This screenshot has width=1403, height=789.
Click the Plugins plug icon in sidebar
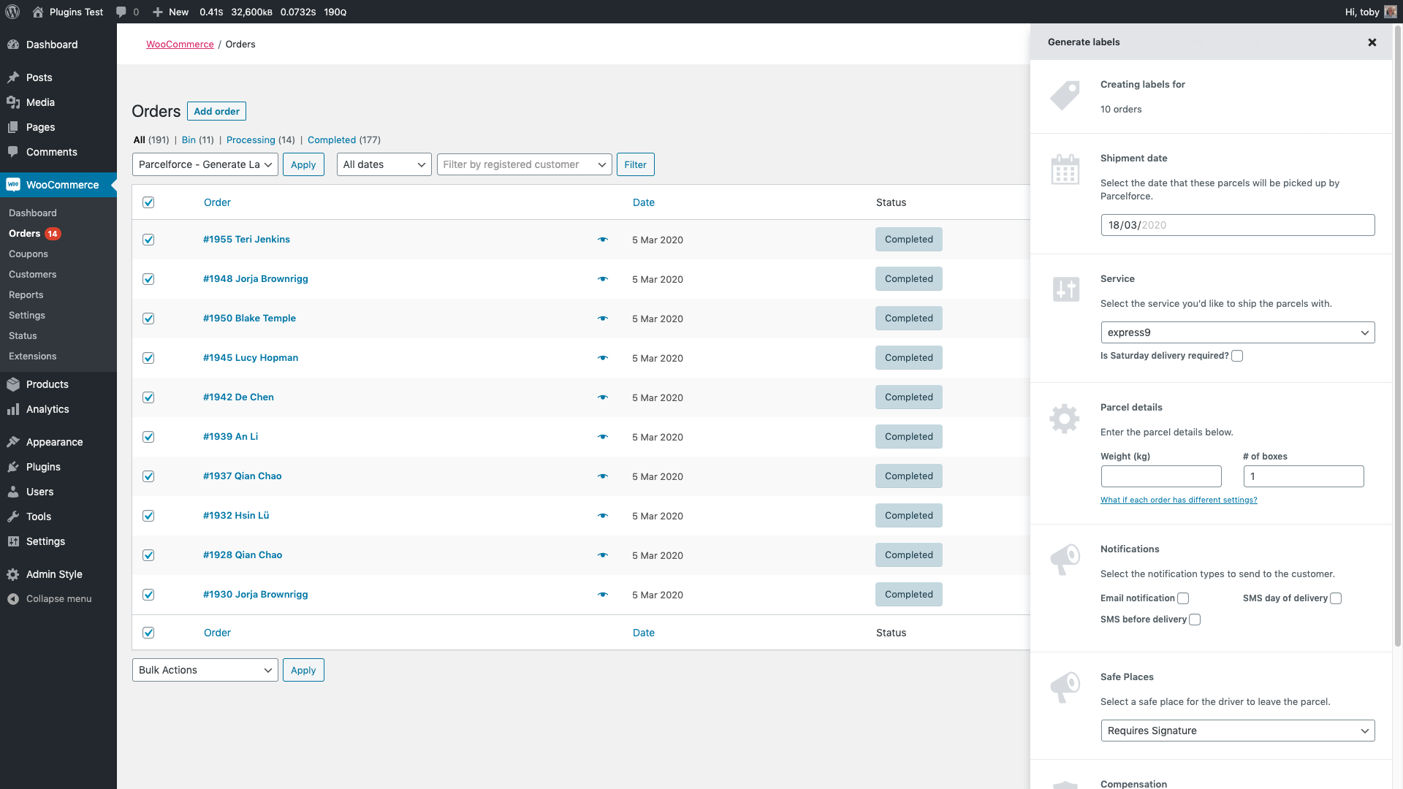pos(13,467)
